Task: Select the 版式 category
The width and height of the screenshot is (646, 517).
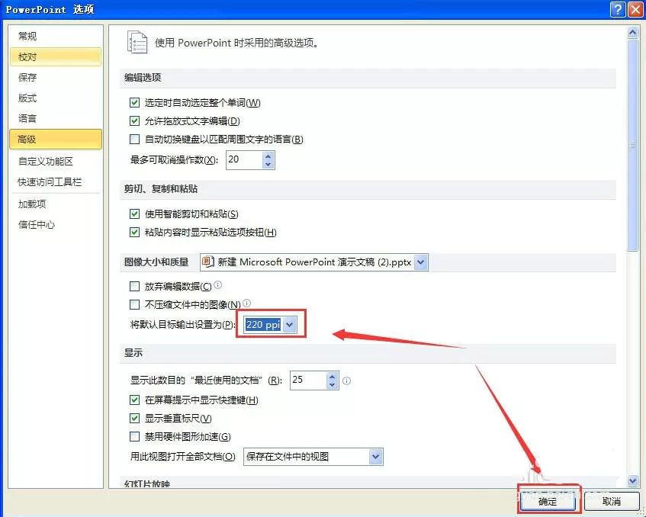Action: (55, 98)
